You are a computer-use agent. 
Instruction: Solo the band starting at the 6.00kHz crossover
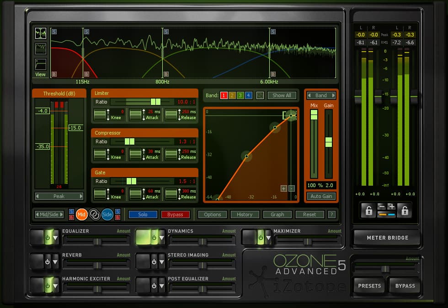[x=273, y=31]
